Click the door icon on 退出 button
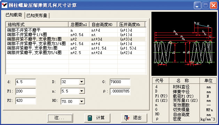The width and height of the screenshot is (219, 125). [x=127, y=118]
